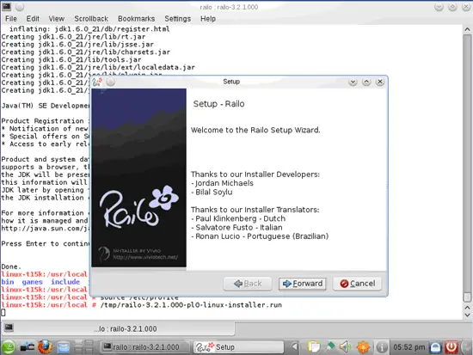473x355 pixels.
Task: Click the terminal line ending in 'localedata.jar'
Action: [98, 67]
